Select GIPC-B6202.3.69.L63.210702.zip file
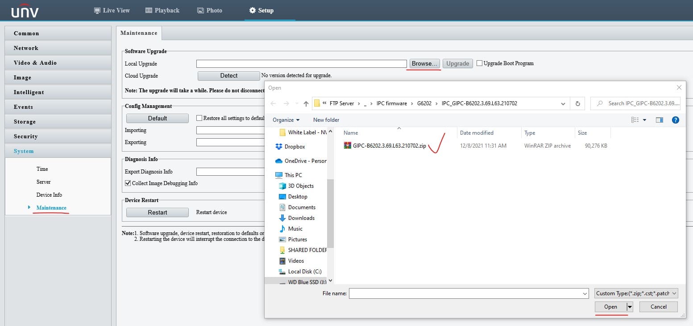Image resolution: width=693 pixels, height=326 pixels. pos(385,146)
